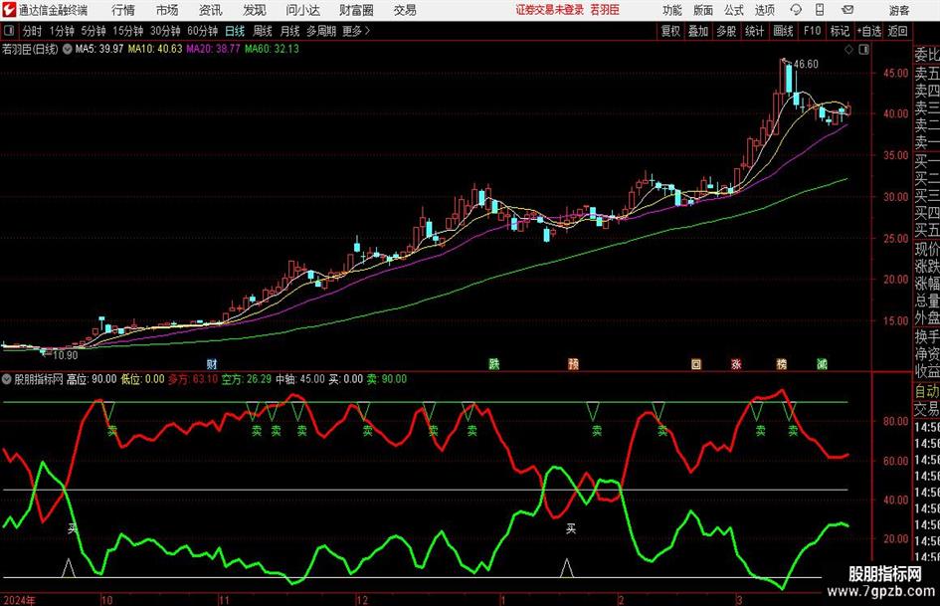
Task: Open the 多周期 multi-period view
Action: pyautogui.click(x=321, y=31)
